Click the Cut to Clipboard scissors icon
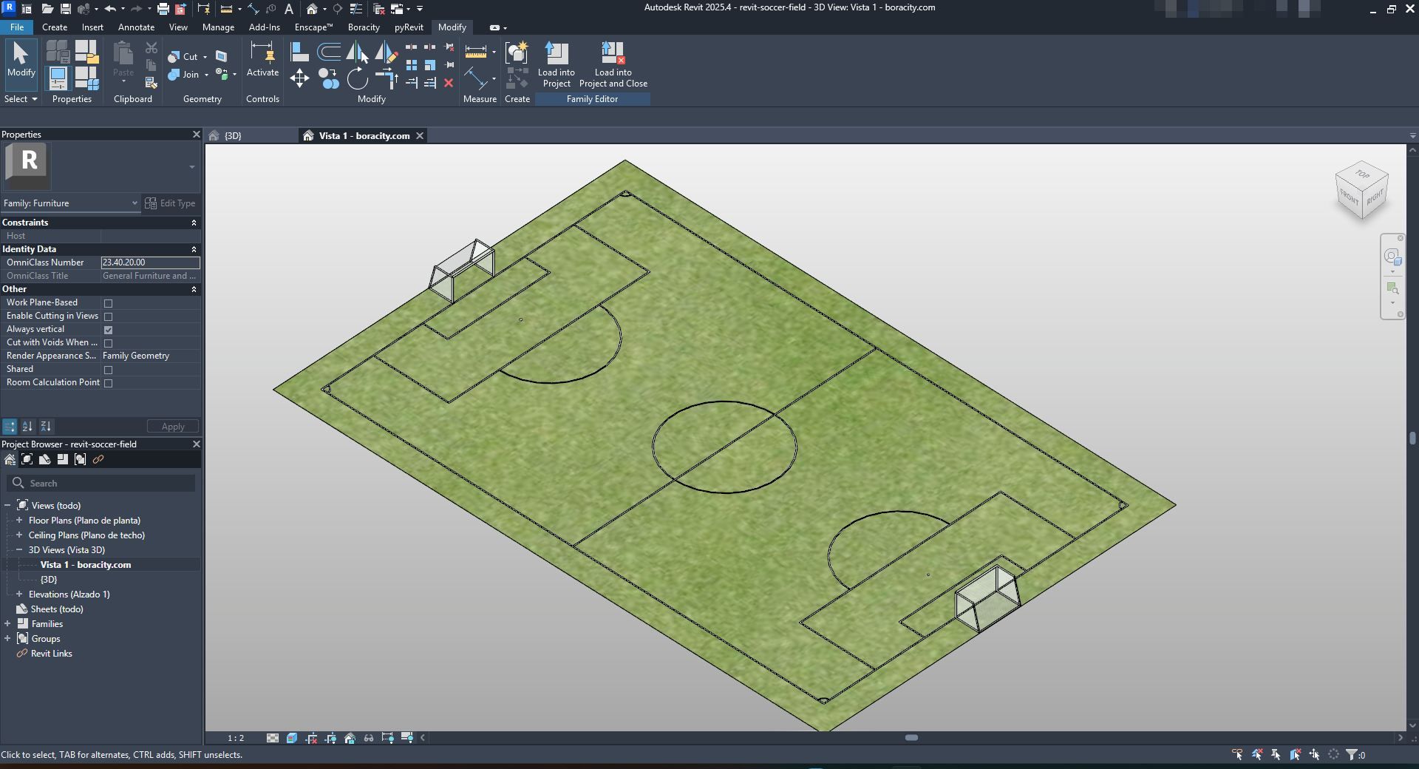Image resolution: width=1419 pixels, height=769 pixels. [x=152, y=48]
